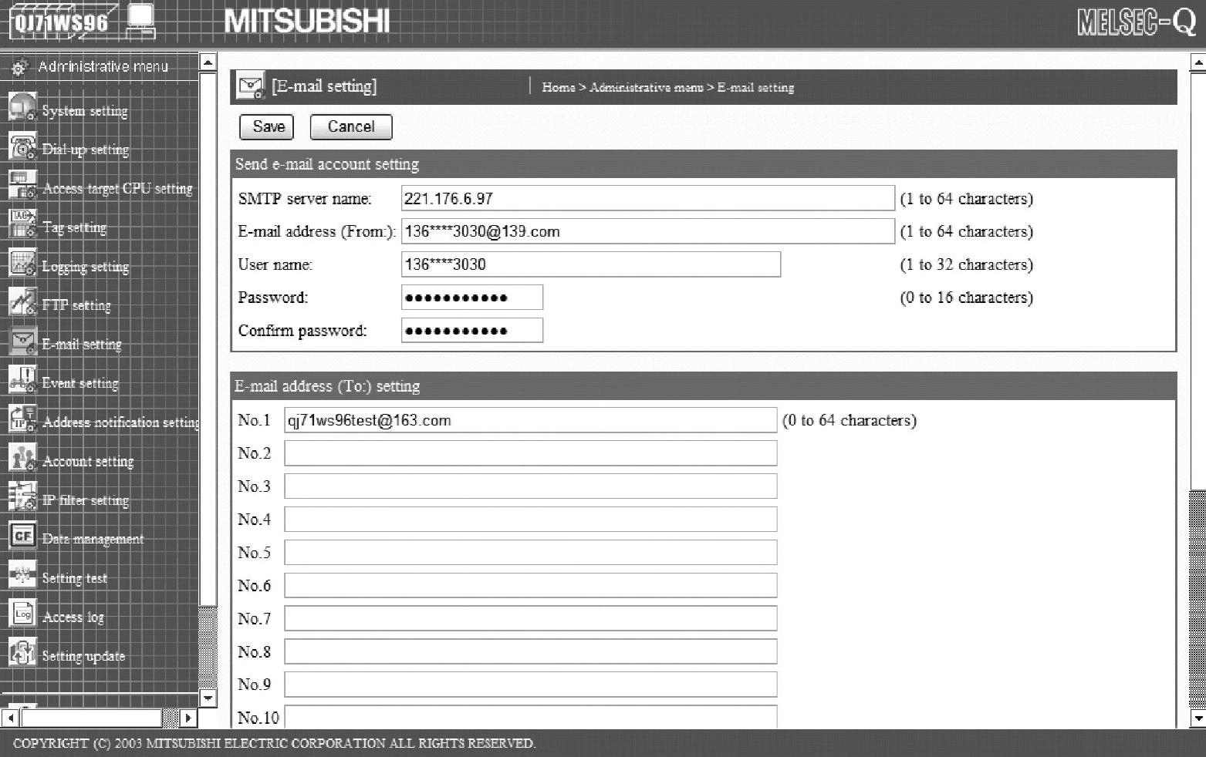Image resolution: width=1206 pixels, height=757 pixels.
Task: Click the E-mail setting page header icon
Action: [251, 86]
